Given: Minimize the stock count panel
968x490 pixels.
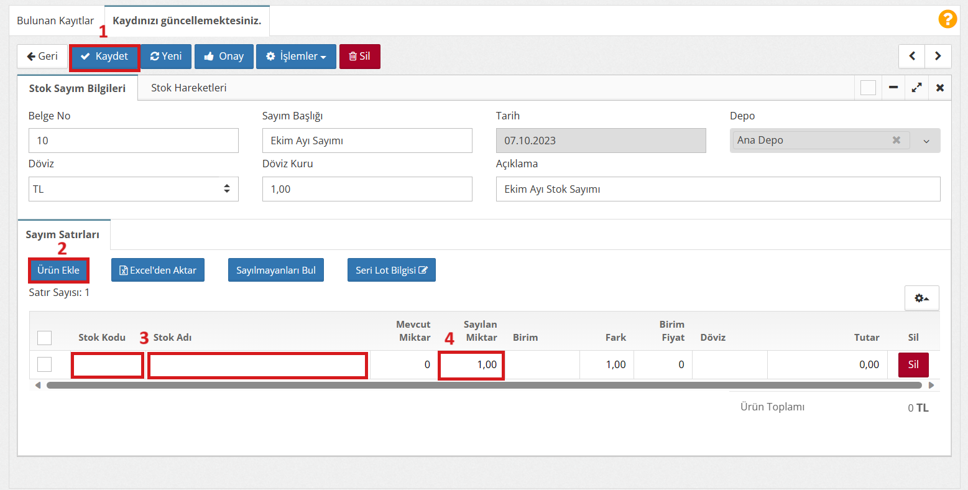Looking at the screenshot, I should coord(893,88).
